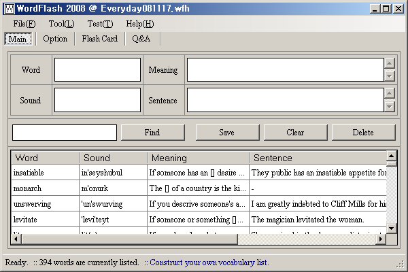Open the Test(T) menu
Viewport: 408px width, 272px height.
(100, 24)
